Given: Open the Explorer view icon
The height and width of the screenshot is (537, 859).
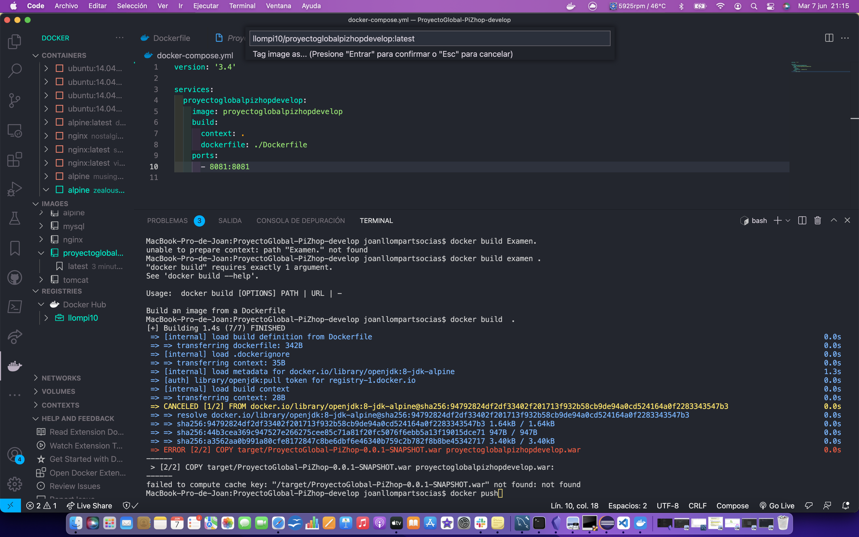Looking at the screenshot, I should click(x=15, y=41).
